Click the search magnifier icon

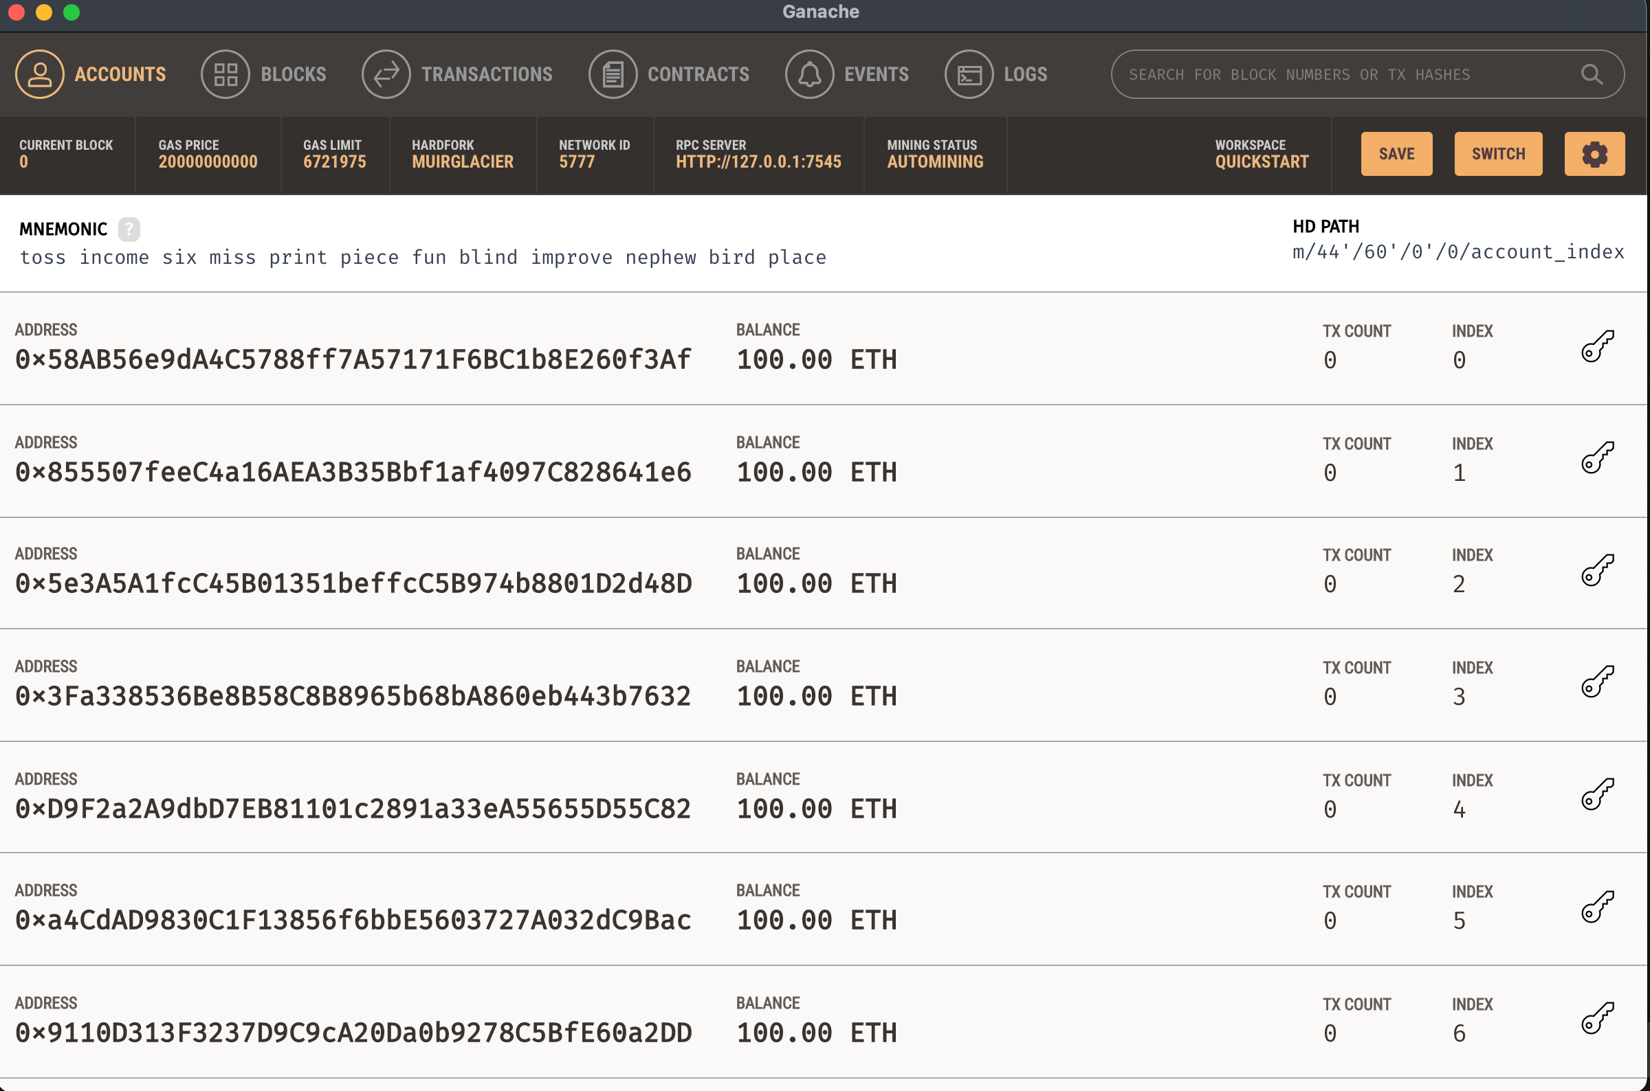(1592, 74)
